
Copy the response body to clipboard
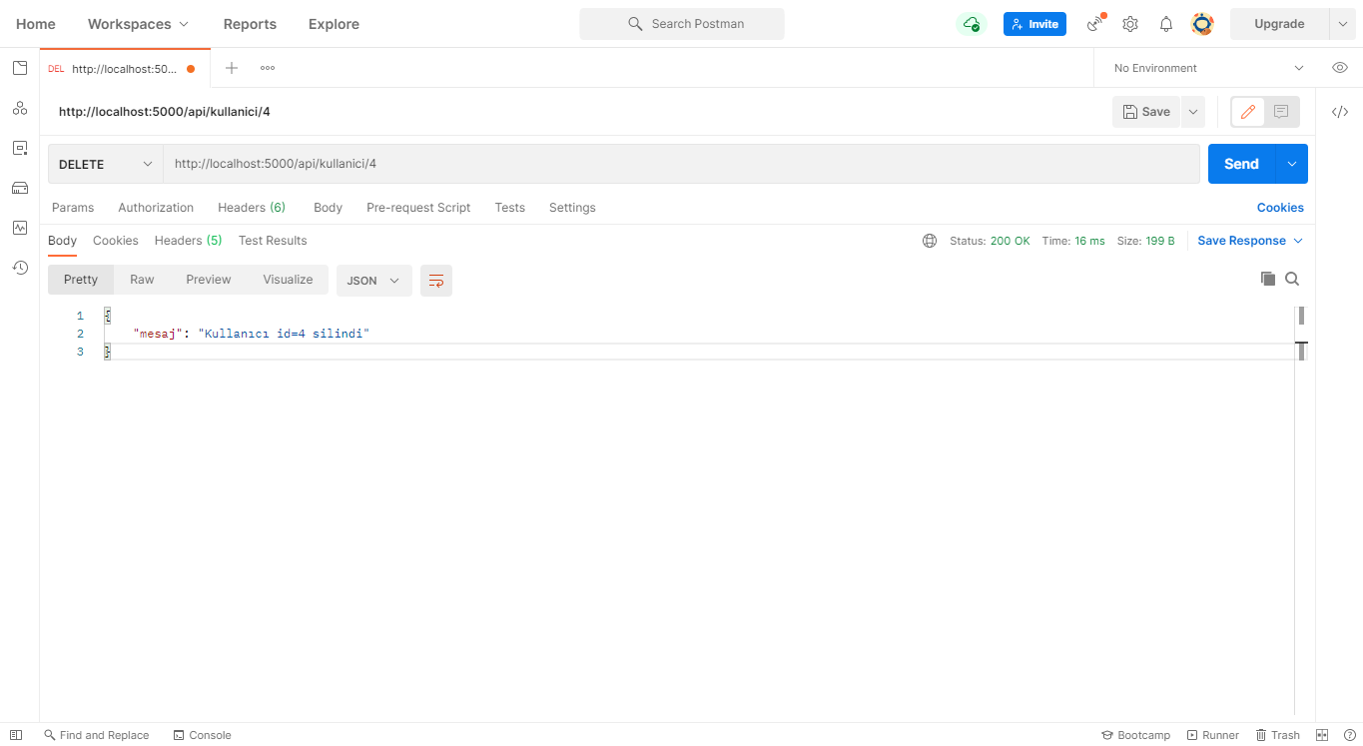1268,279
